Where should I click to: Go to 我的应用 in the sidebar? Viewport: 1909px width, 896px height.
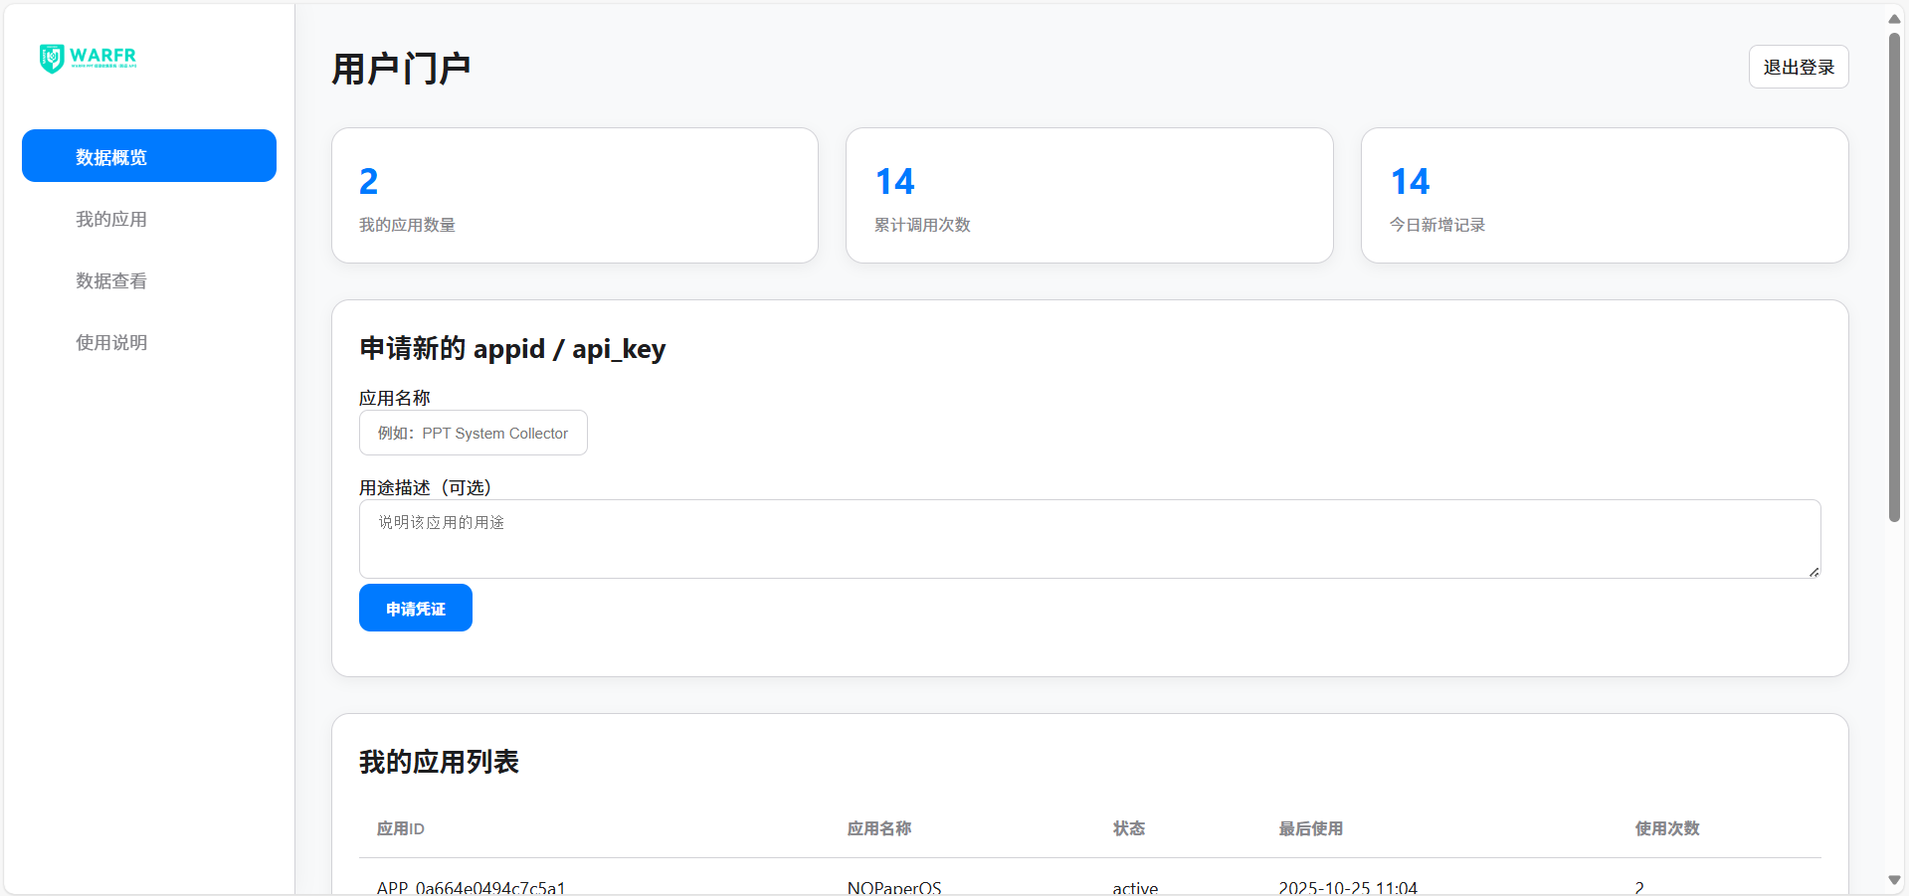(111, 219)
